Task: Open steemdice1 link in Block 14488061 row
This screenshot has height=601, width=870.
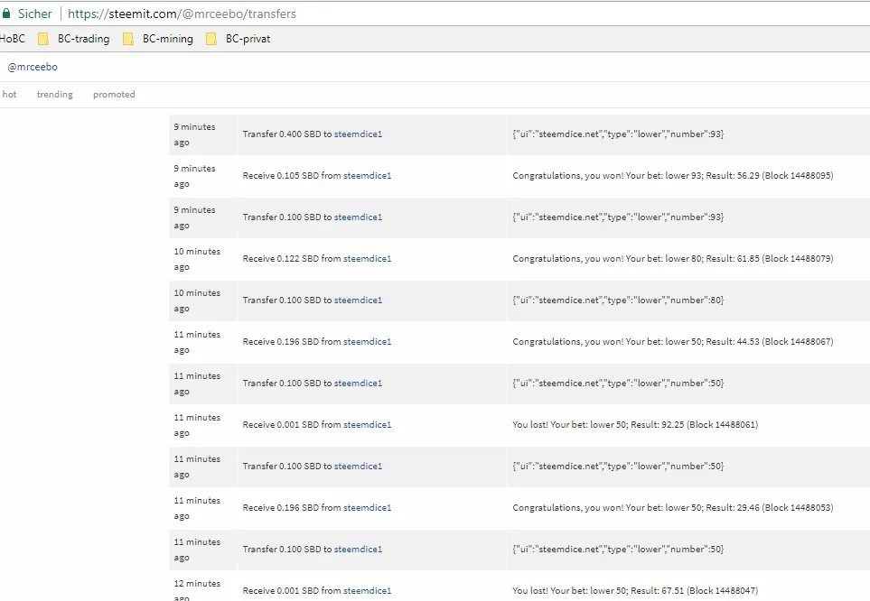Action: pyautogui.click(x=368, y=425)
